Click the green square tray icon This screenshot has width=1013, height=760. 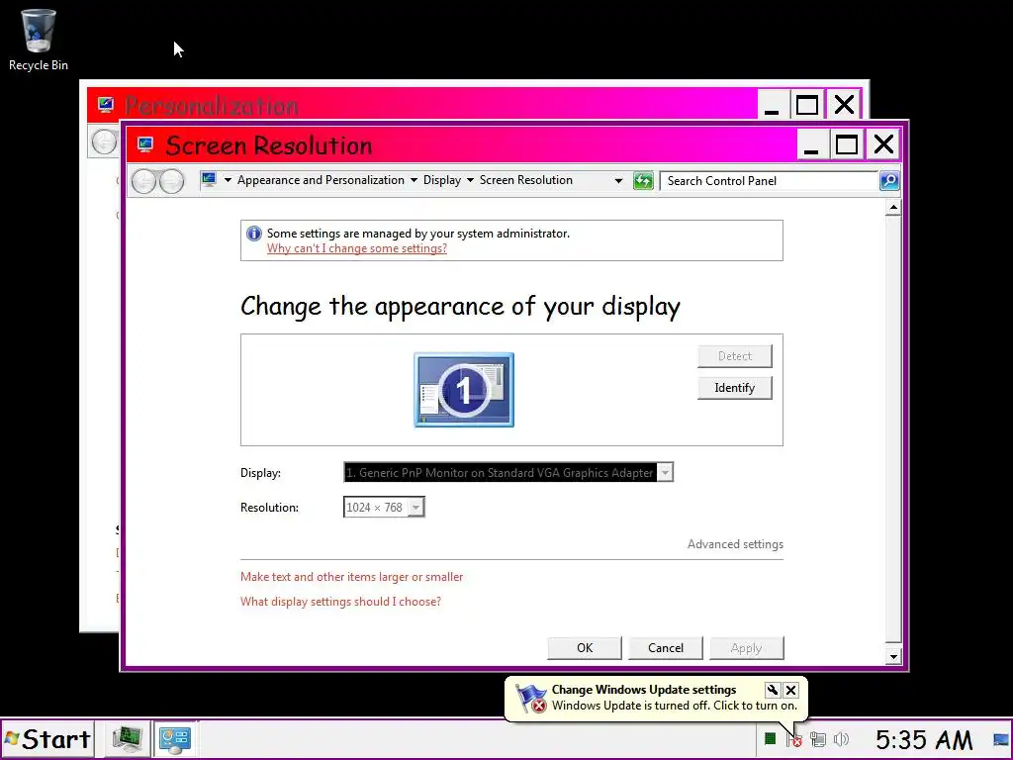(x=770, y=738)
